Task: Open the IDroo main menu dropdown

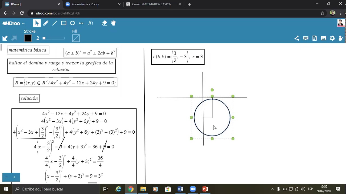Action: tap(14, 23)
